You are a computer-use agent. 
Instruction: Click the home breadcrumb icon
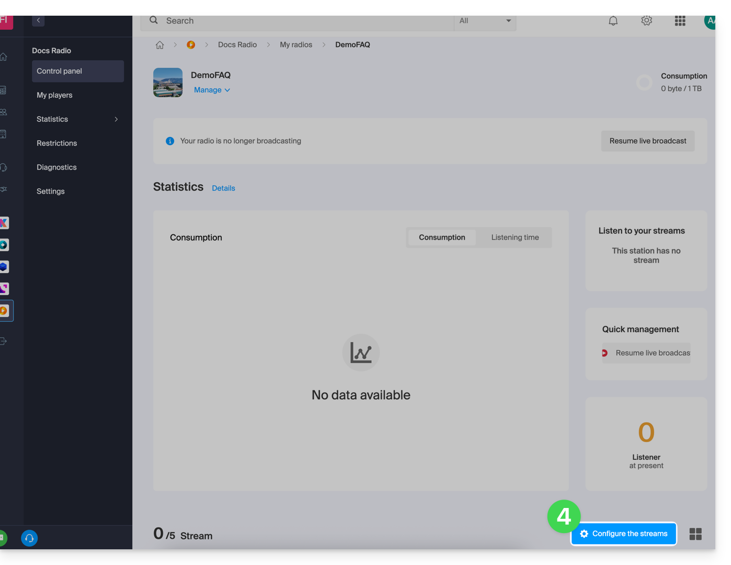[160, 45]
